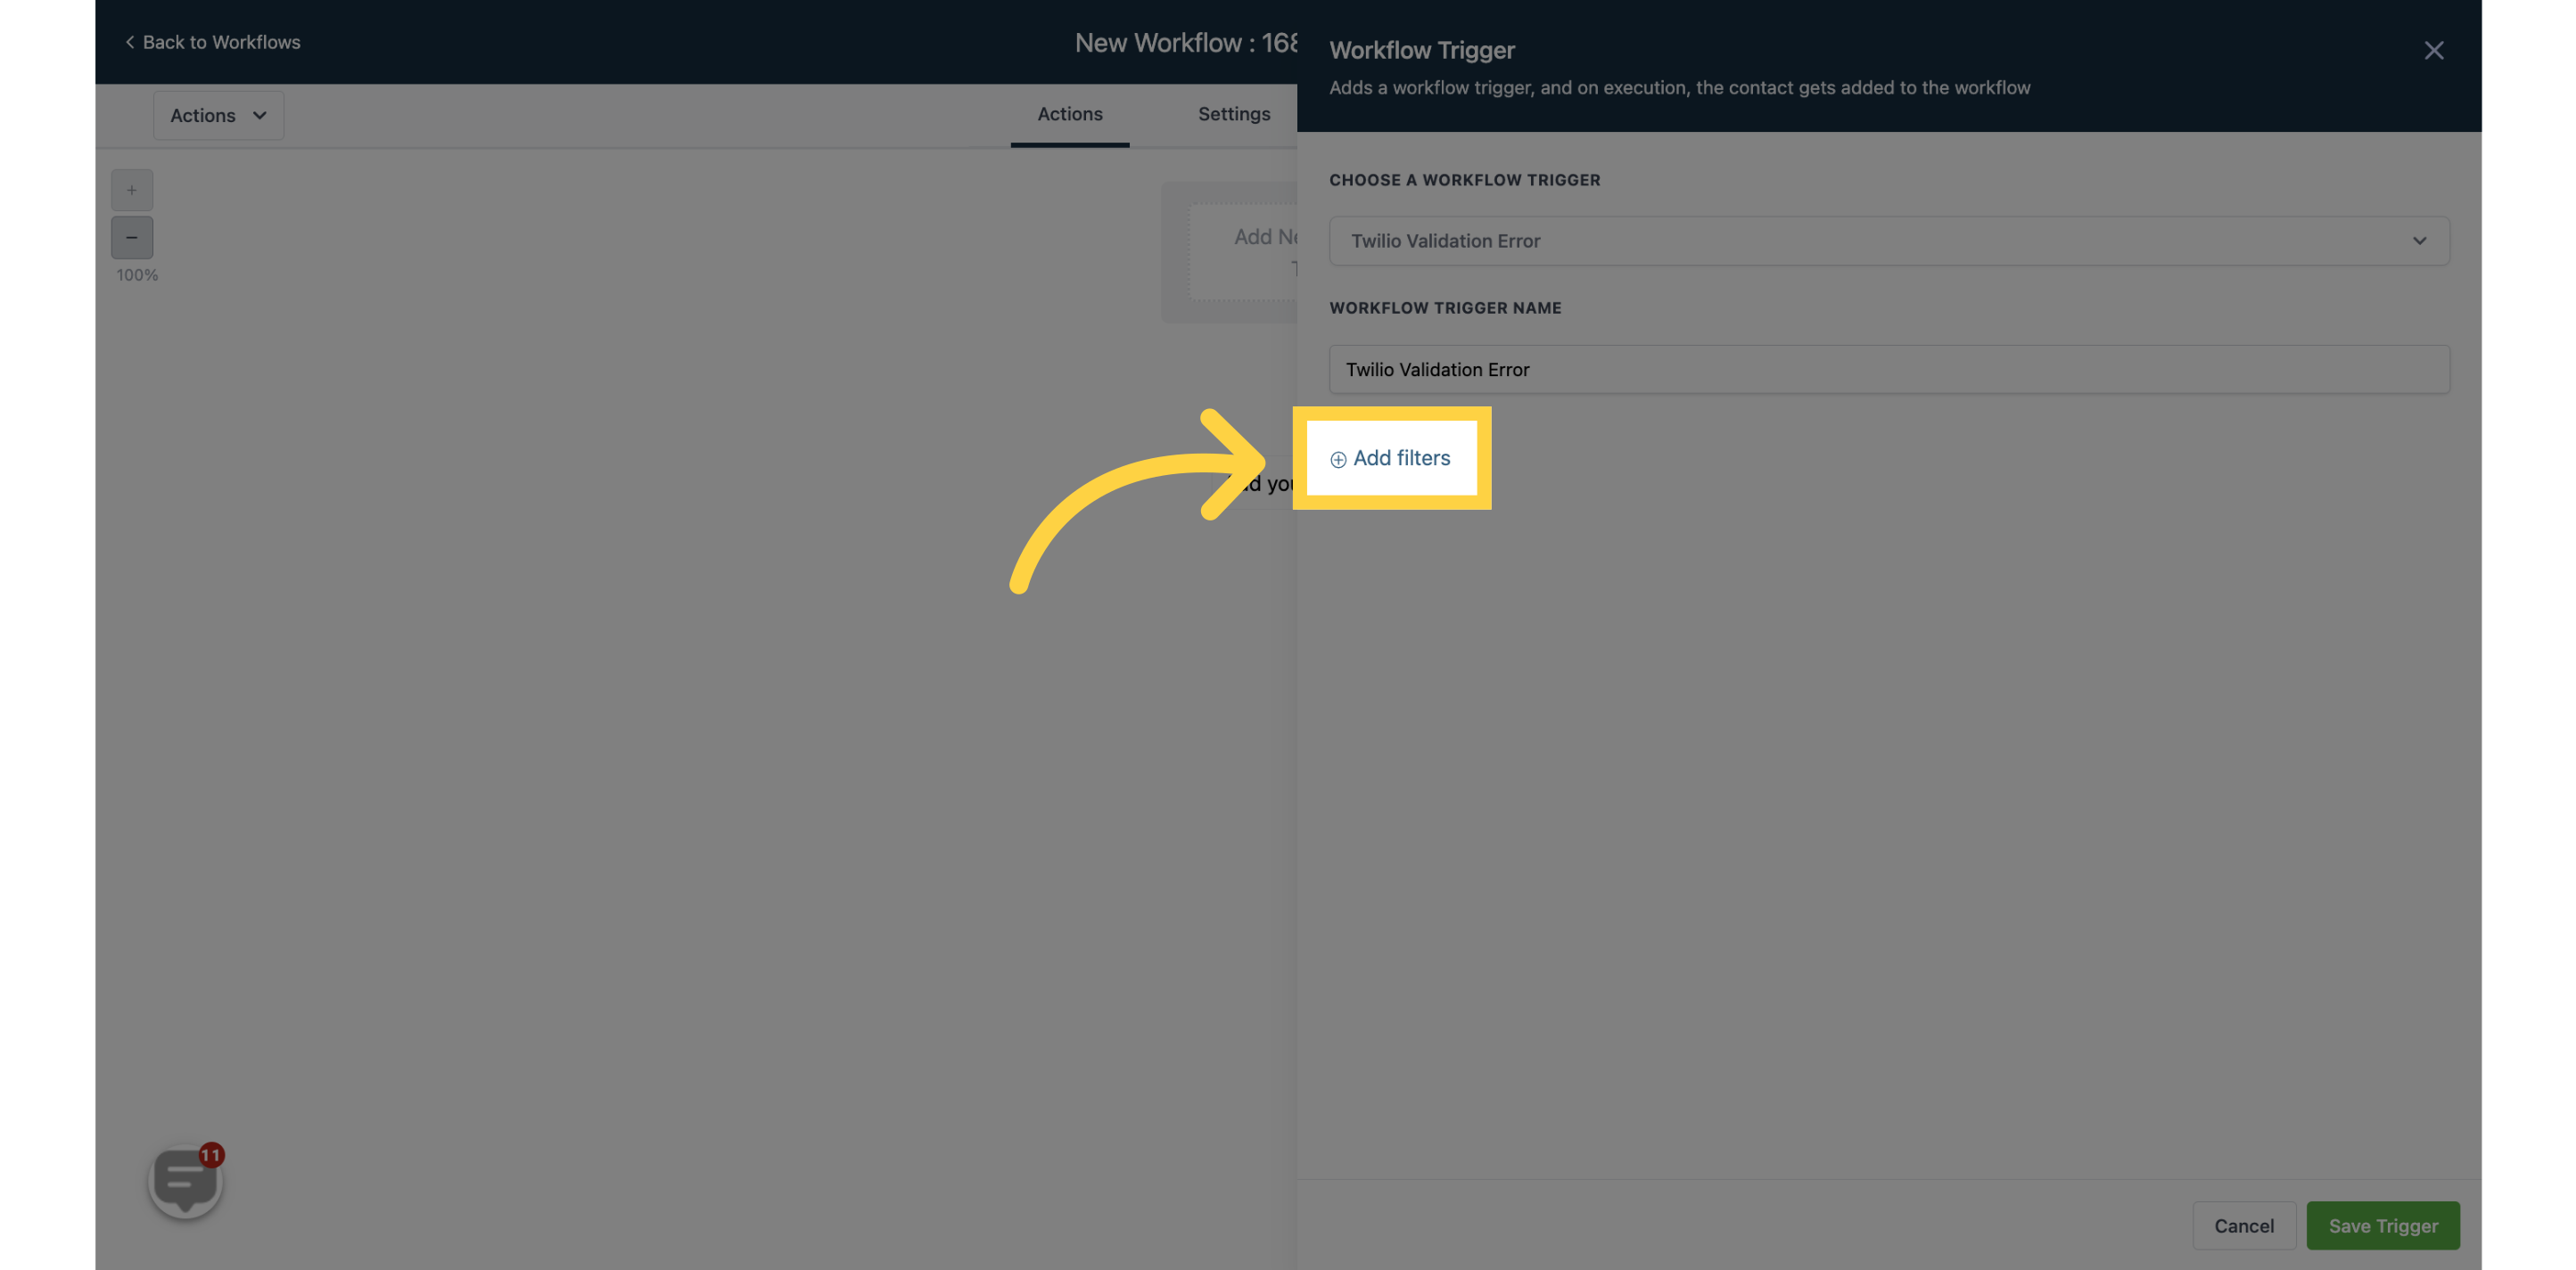Select Twilio Validation Error from dropdown

[x=1888, y=240]
